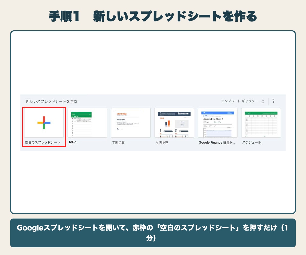Click the ToDo template label

(72, 142)
